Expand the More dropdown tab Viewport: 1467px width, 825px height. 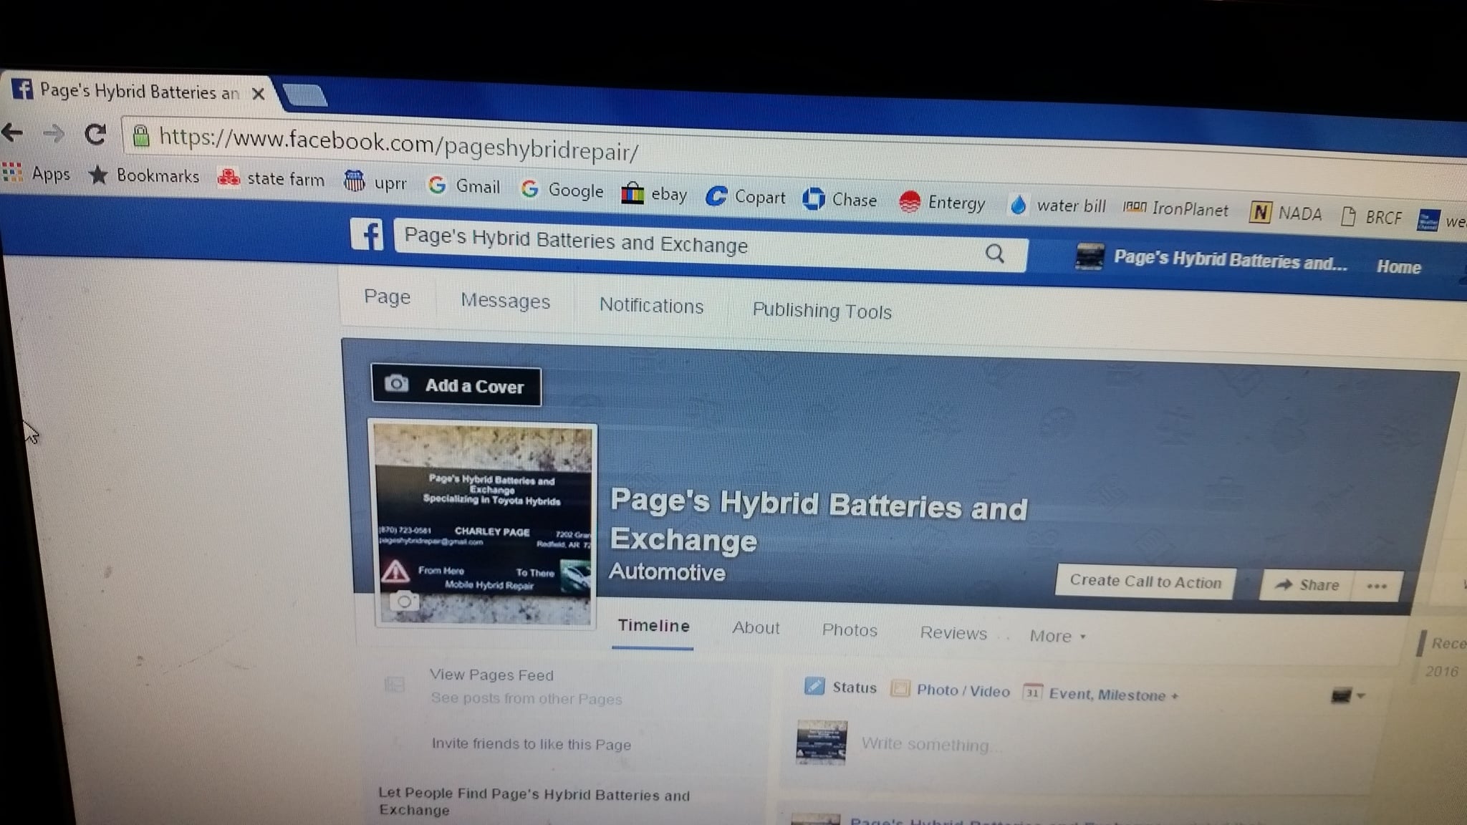(1057, 636)
